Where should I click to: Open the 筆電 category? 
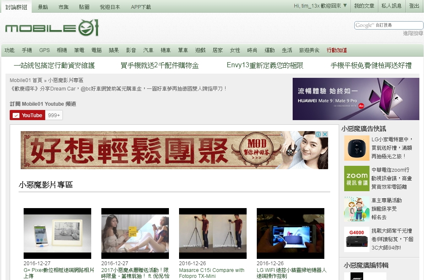click(x=79, y=50)
